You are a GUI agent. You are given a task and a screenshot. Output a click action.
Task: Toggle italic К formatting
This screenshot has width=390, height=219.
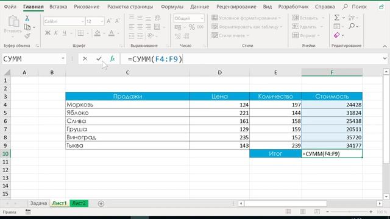coord(56,33)
